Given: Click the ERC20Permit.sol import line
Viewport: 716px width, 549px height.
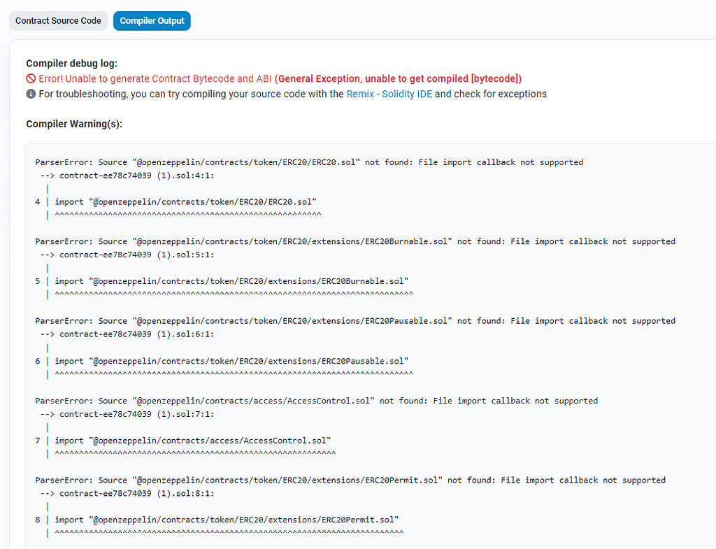Looking at the screenshot, I should pyautogui.click(x=229, y=520).
